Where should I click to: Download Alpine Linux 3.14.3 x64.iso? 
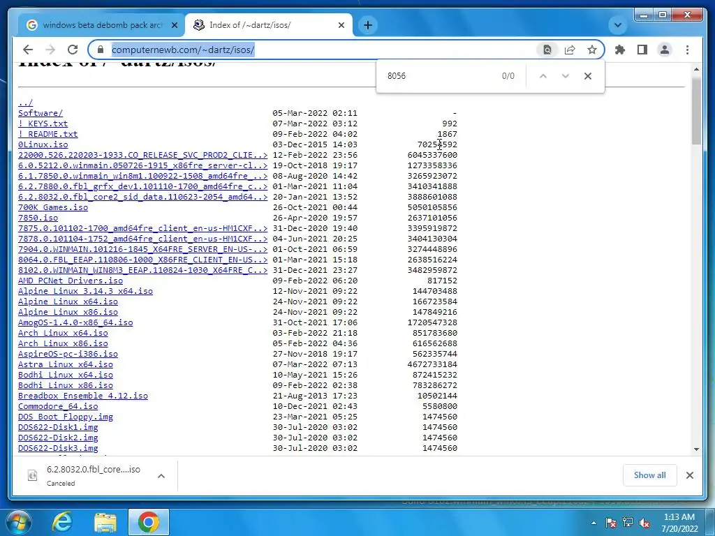coord(85,291)
